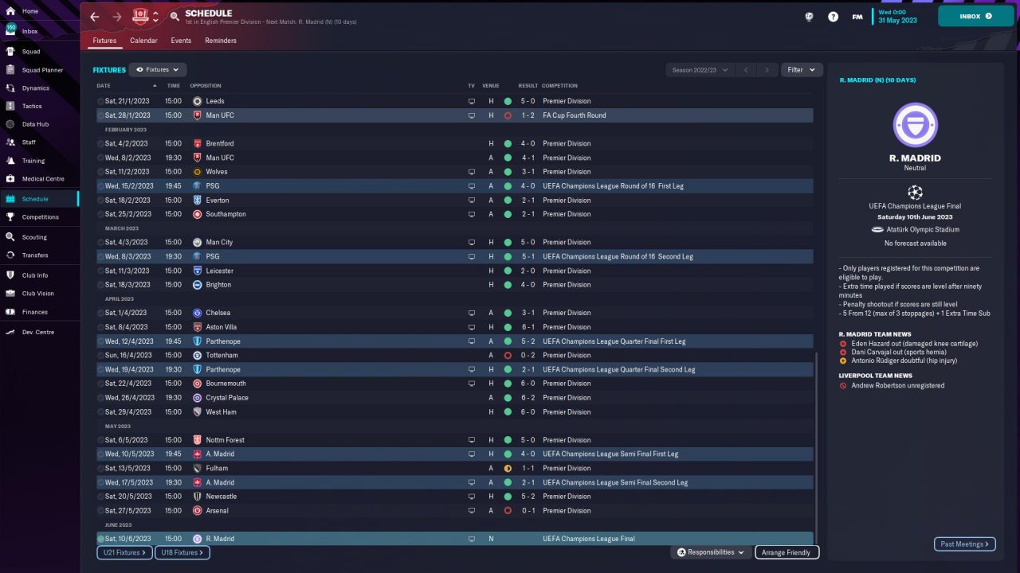Expand the Filter dropdown
The image size is (1020, 573).
pos(802,70)
